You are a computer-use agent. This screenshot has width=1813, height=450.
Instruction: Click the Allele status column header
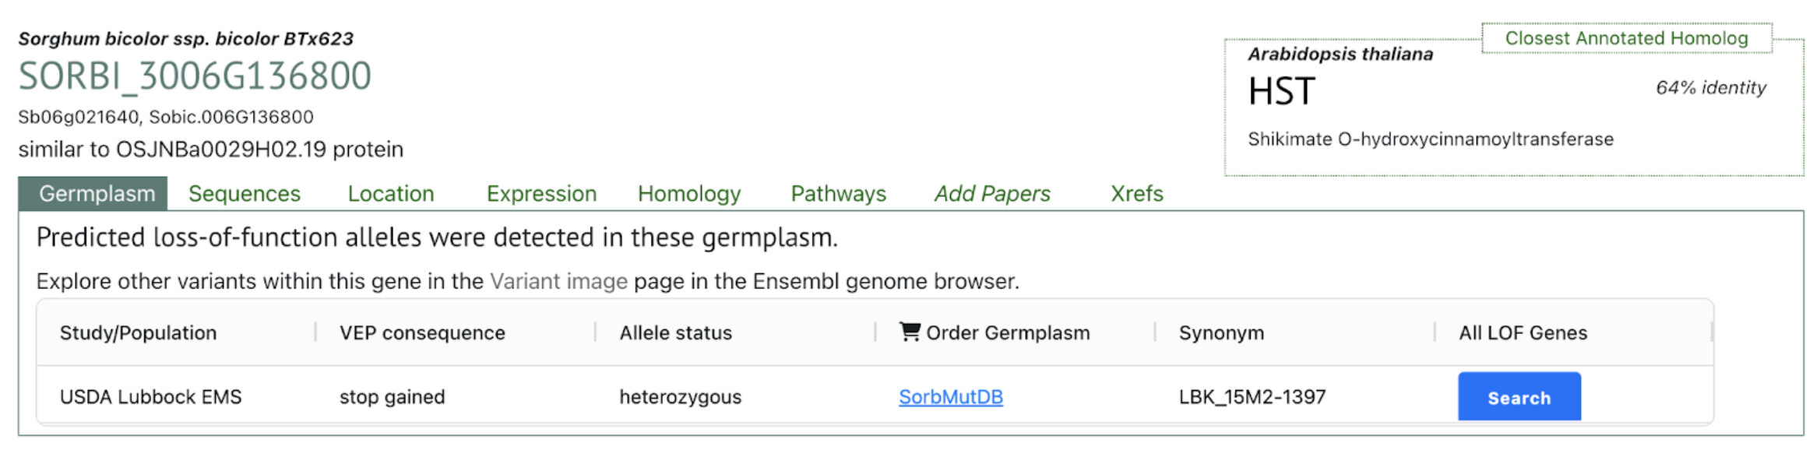pos(675,333)
